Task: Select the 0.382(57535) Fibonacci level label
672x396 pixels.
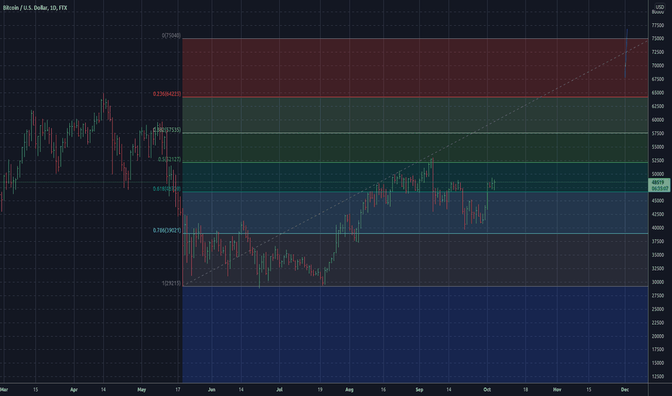Action: tap(167, 130)
